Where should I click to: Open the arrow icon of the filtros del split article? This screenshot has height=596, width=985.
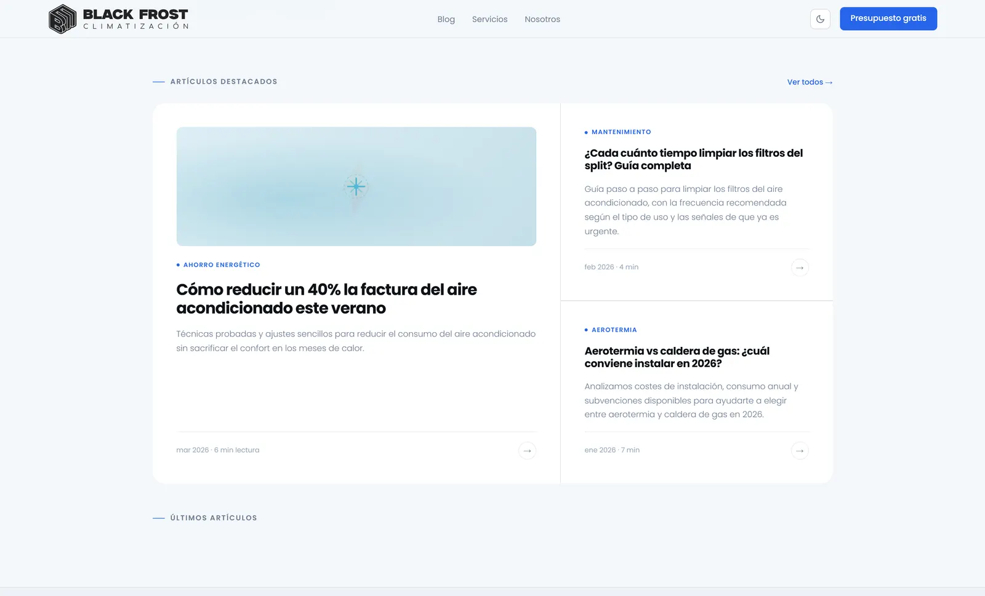800,268
